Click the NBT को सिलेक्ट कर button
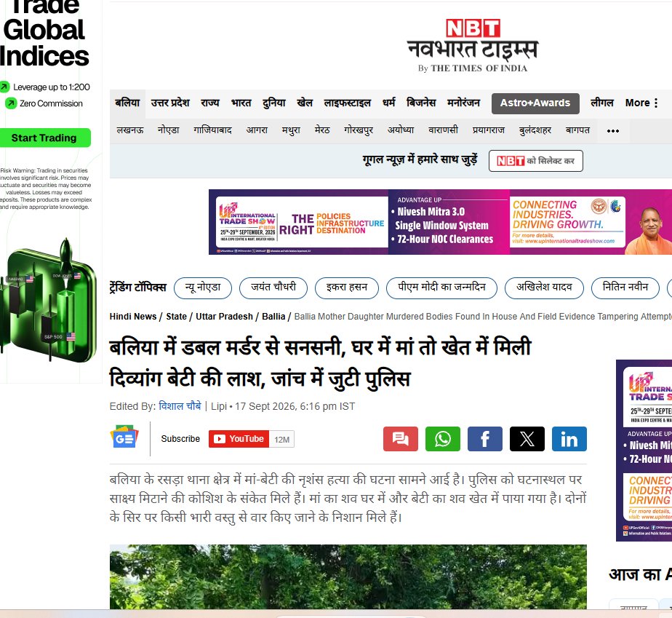Viewport: 672px width, 618px height. coord(536,161)
